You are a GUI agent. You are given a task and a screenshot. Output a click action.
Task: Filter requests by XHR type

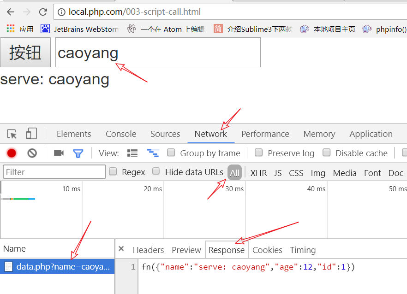(x=258, y=173)
